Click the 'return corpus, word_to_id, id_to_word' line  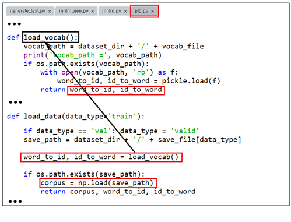118,192
